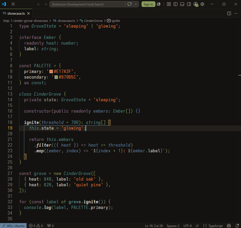Open the chat sparkle icon in the search bar

[x=130, y=4]
